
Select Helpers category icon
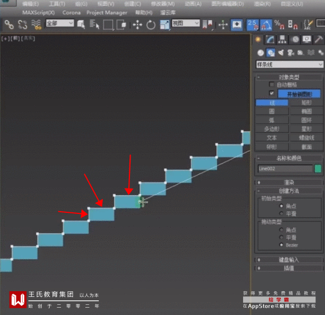[301, 53]
